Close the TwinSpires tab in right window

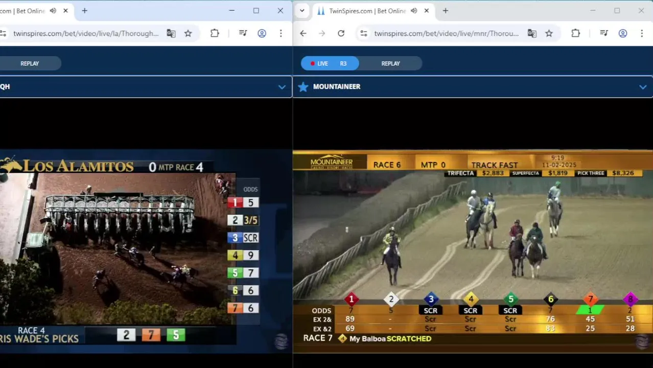[427, 11]
